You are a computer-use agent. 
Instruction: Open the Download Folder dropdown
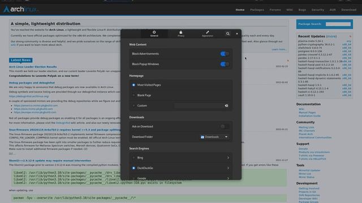(214, 137)
